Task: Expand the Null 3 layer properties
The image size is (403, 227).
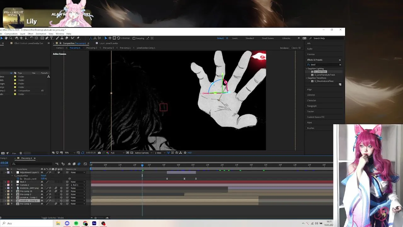Action: click(x=5, y=182)
